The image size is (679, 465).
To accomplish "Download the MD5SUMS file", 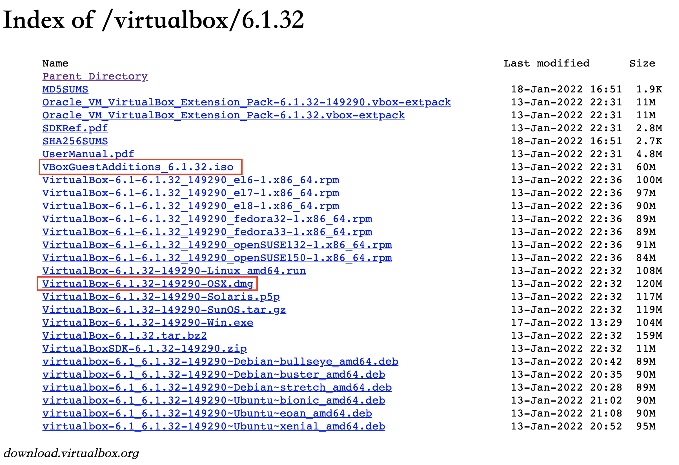I will 65,89.
